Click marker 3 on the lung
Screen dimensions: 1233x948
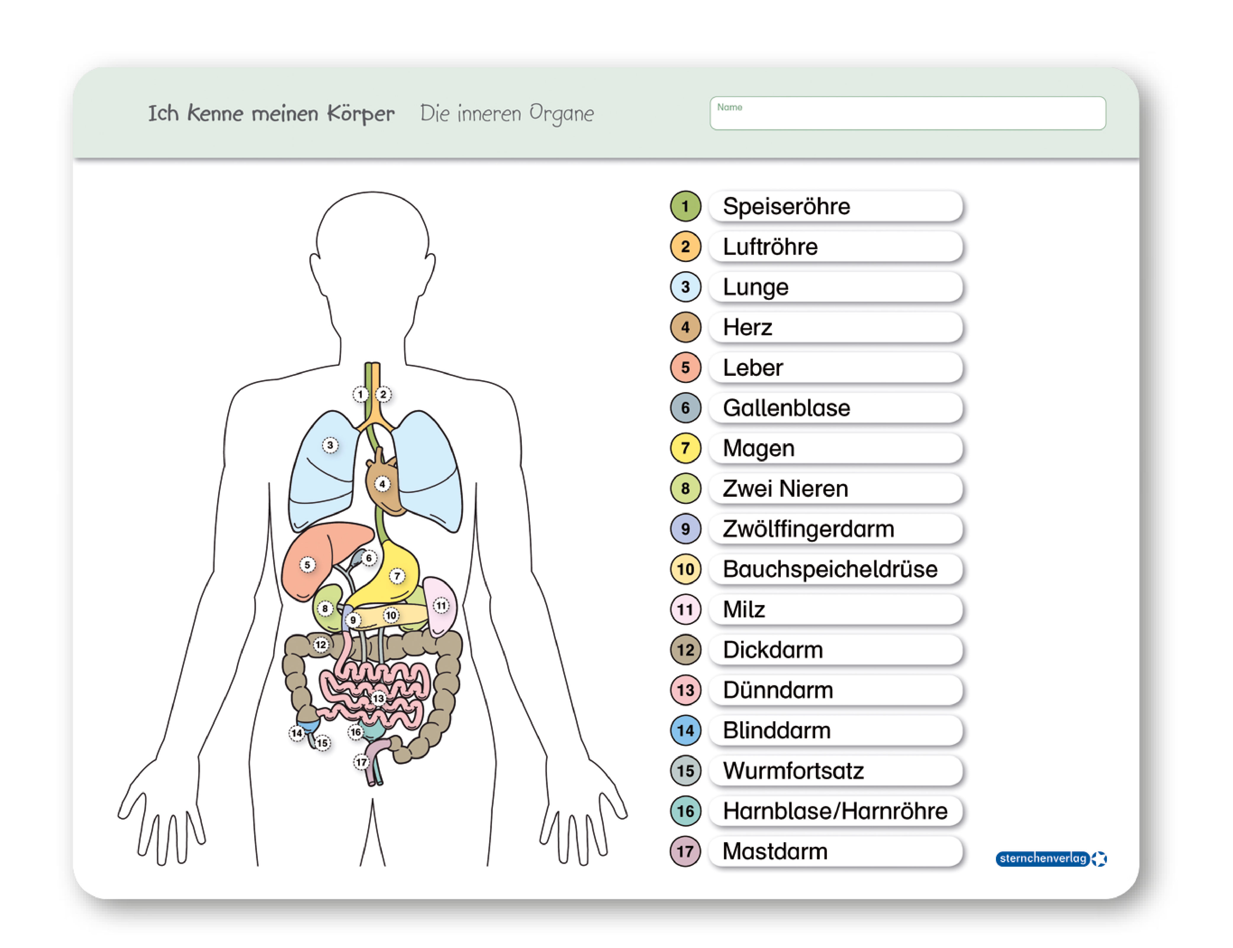(x=330, y=445)
